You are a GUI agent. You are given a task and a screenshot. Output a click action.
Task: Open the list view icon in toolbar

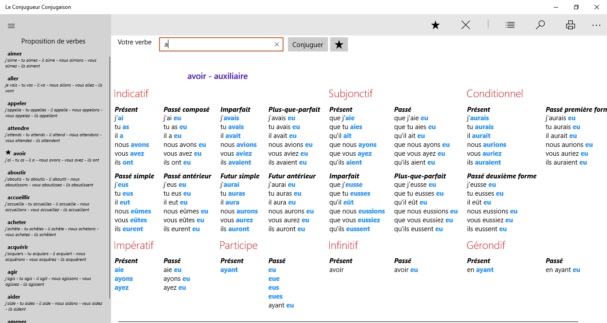click(x=510, y=25)
